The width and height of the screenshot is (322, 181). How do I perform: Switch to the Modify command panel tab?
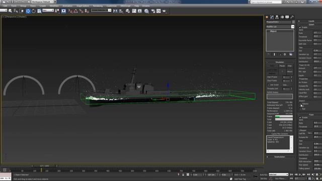tap(272, 17)
